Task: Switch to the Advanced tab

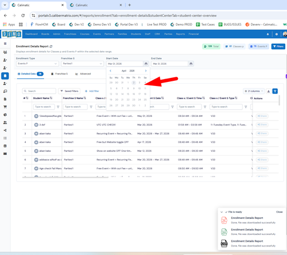Action: tap(83, 74)
